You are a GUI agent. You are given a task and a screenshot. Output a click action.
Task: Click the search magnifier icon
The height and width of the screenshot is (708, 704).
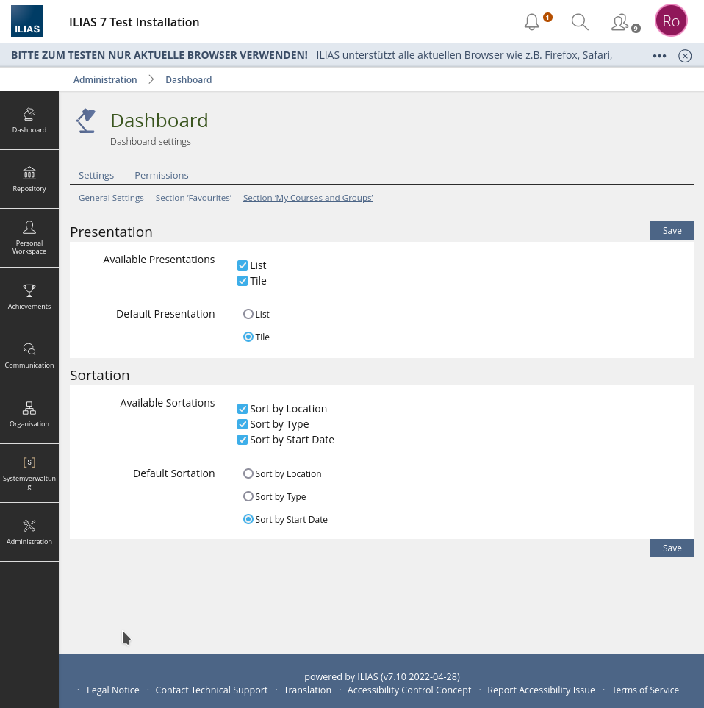coord(580,22)
